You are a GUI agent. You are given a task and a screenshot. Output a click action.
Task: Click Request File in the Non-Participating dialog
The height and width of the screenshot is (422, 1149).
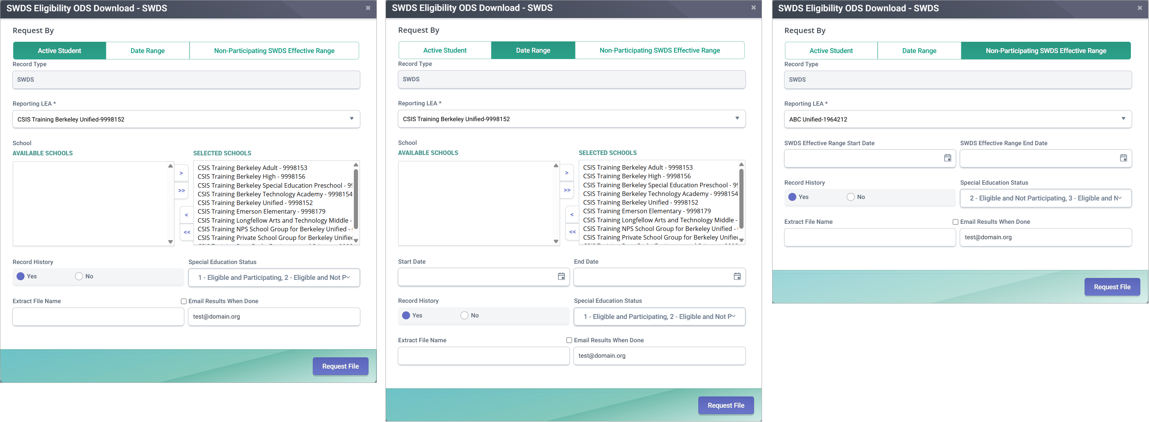1112,287
